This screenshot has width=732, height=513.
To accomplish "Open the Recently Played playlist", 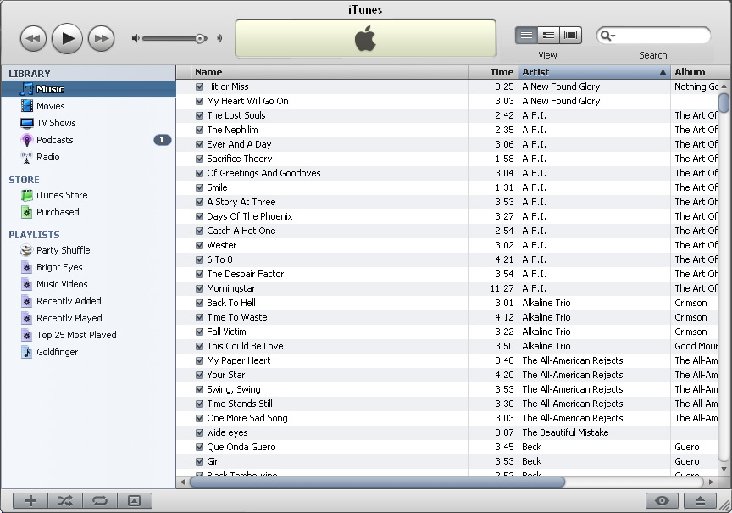I will (69, 318).
